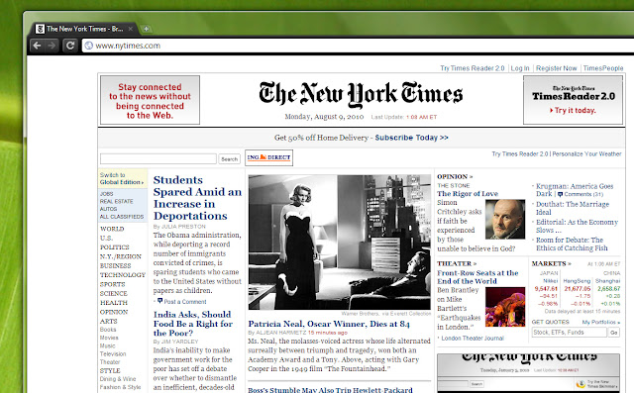Viewport: 634px width, 393px height.
Task: Click the ING Direct sponsor logo
Action: coord(268,157)
